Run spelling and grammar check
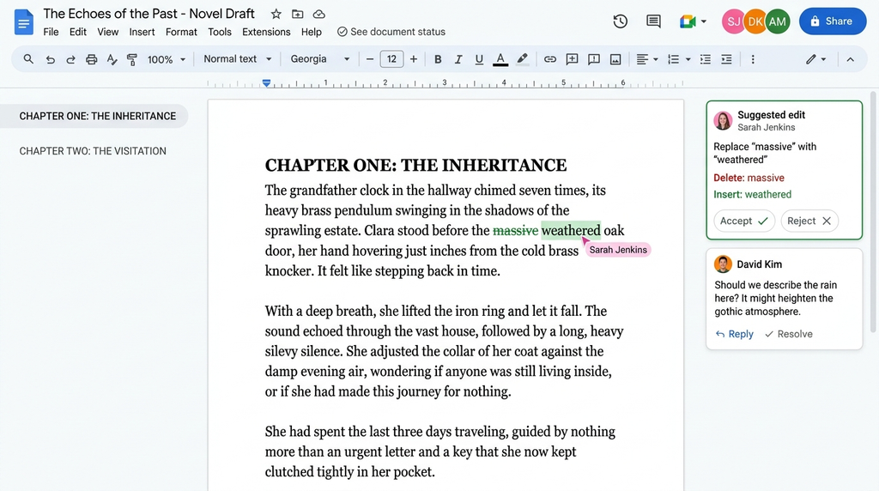The height and width of the screenshot is (491, 879). [x=112, y=59]
